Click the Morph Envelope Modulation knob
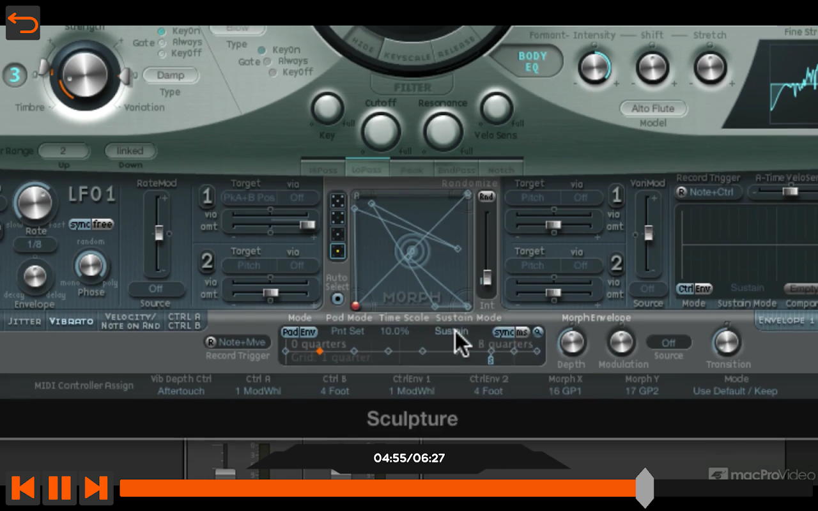Screen dimensions: 818x511 click(x=622, y=342)
